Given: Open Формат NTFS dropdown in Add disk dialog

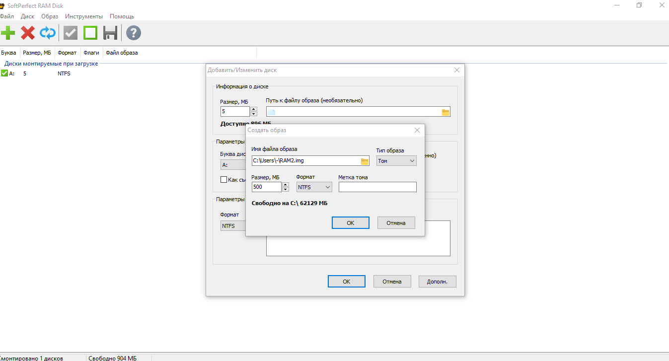Looking at the screenshot, I should click(x=233, y=226).
